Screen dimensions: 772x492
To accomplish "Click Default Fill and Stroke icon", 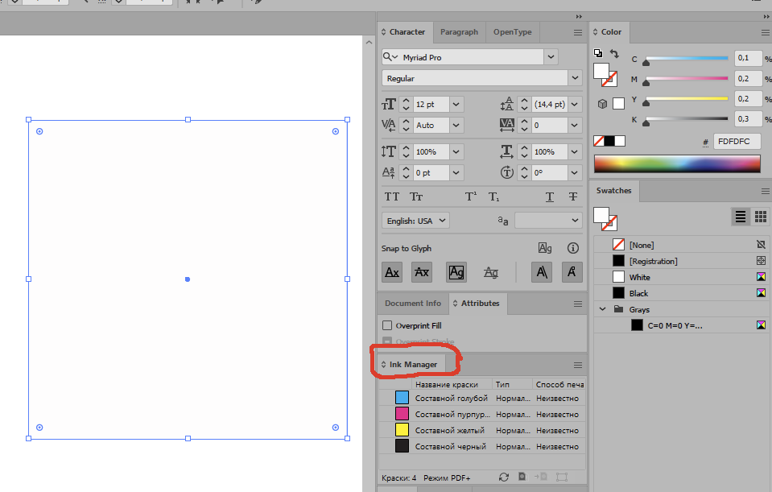I will (x=598, y=53).
